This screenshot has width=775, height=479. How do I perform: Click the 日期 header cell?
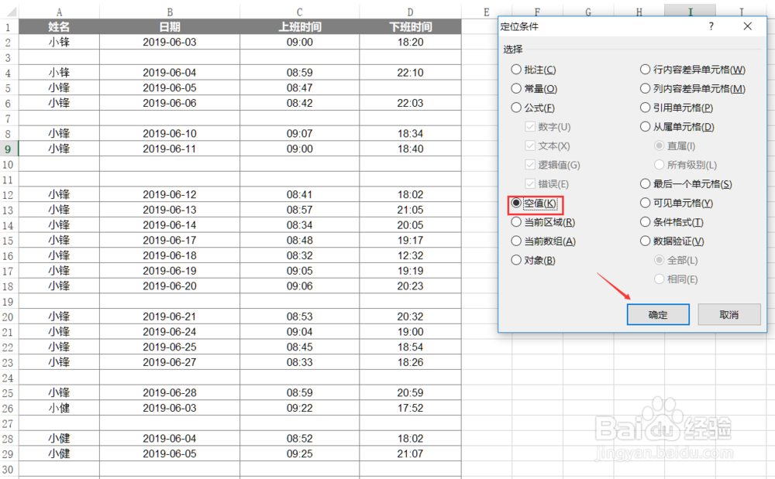click(170, 26)
